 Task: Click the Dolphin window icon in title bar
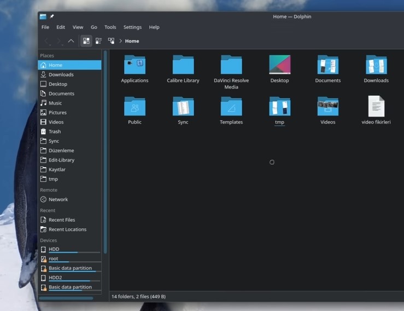click(43, 16)
